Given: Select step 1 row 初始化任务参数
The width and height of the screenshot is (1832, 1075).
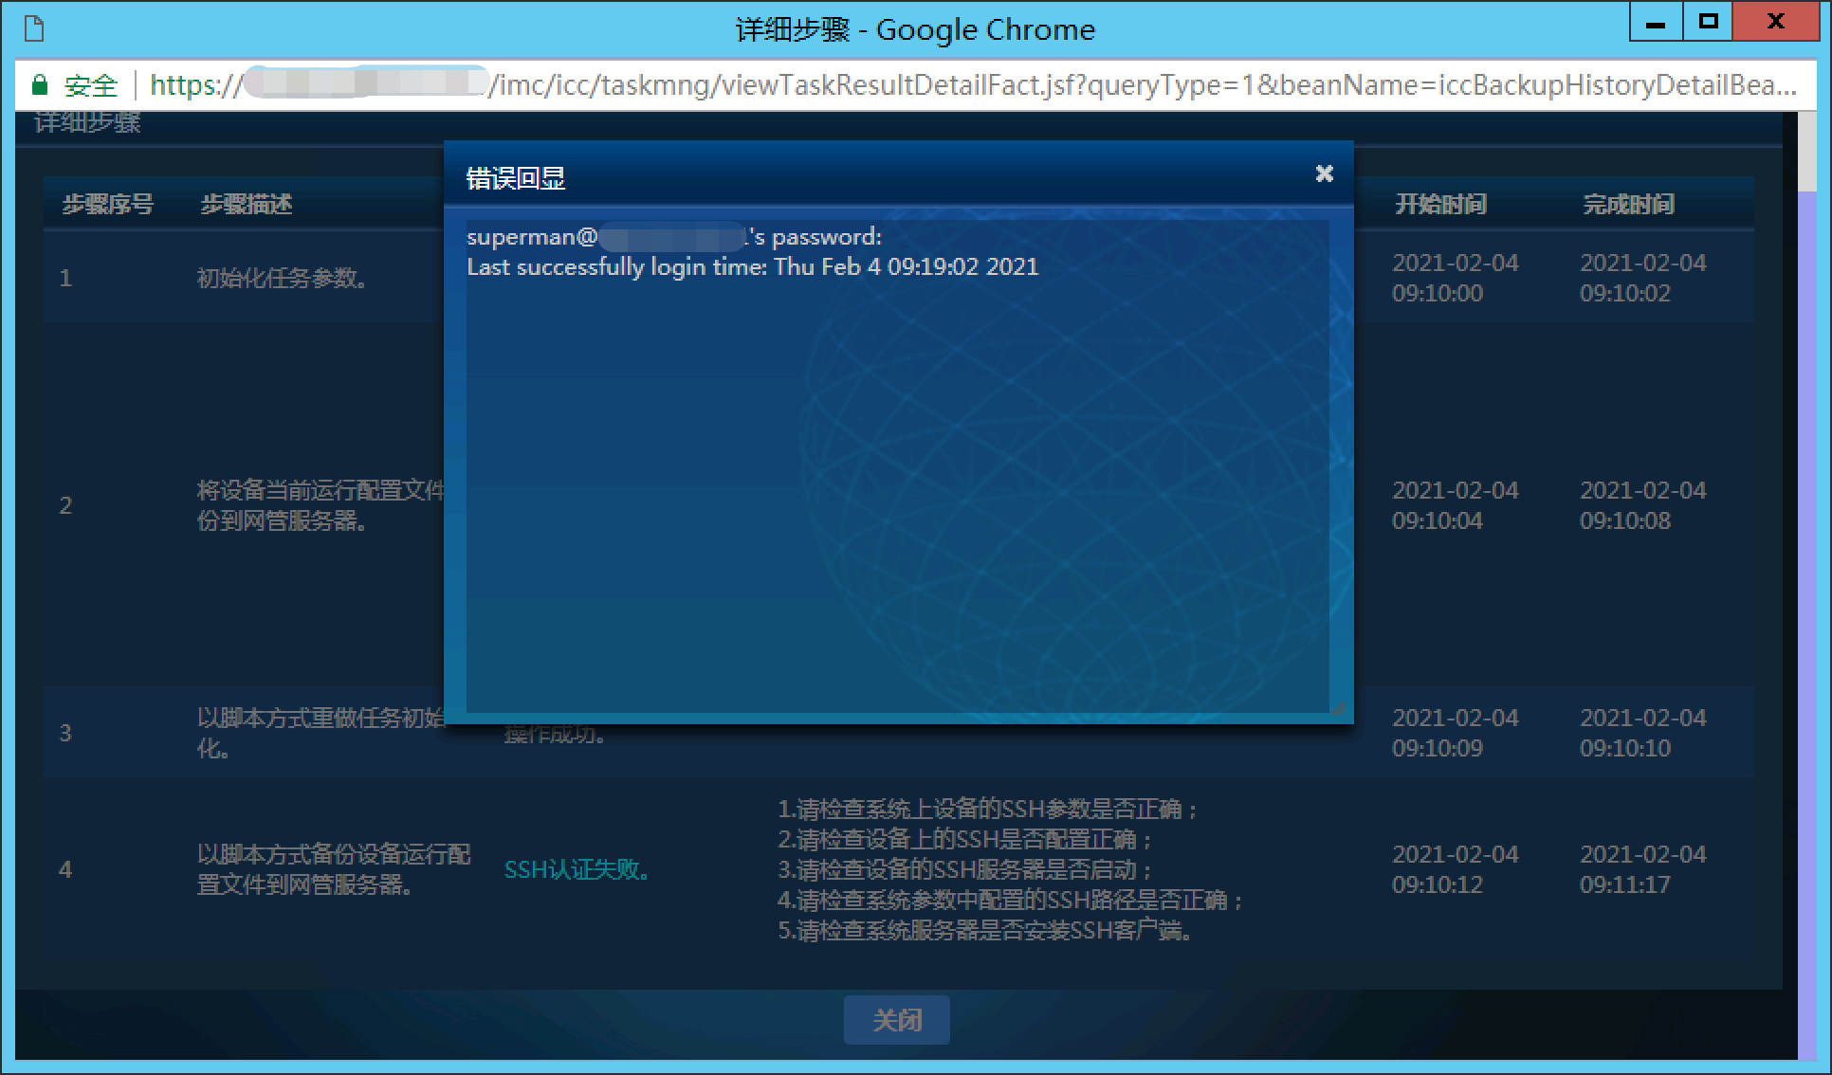Looking at the screenshot, I should (282, 278).
